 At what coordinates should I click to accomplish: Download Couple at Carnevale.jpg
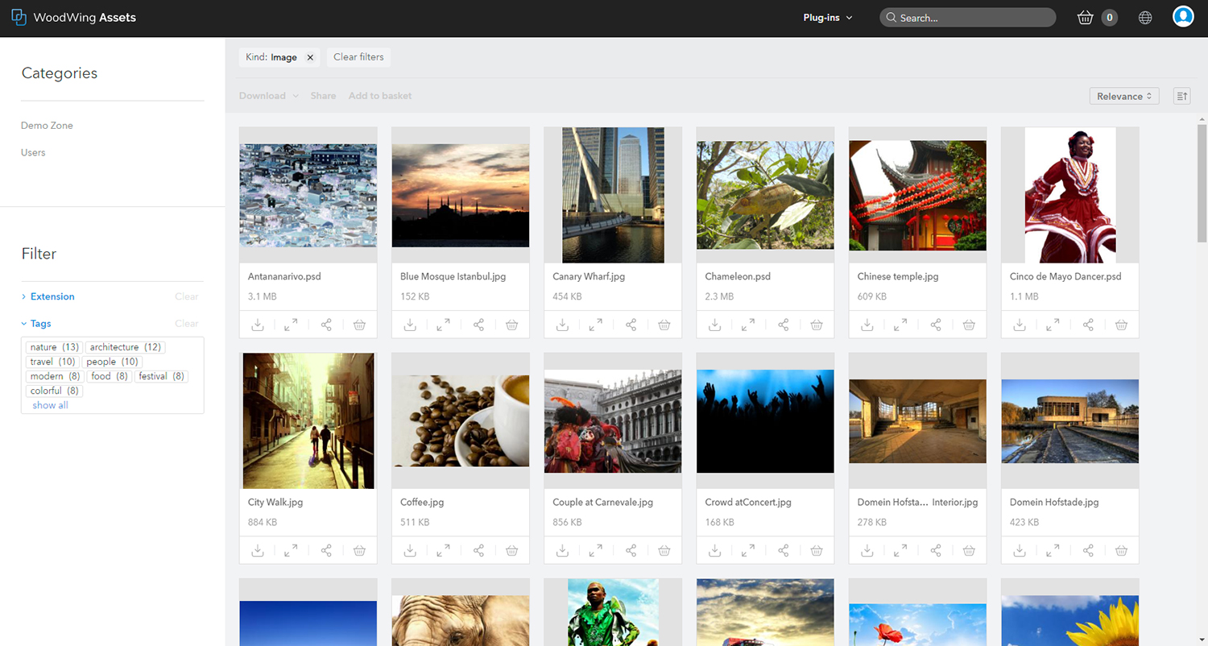point(562,550)
